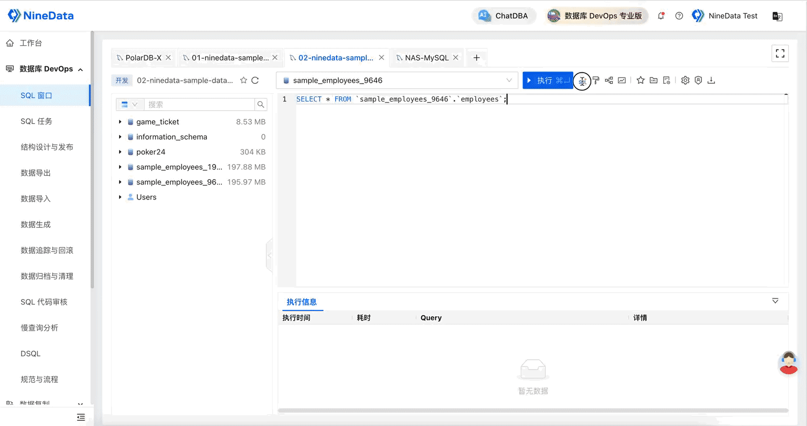Viewport: 807px width, 426px height.
Task: Click the download icon in SQL toolbar
Action: (711, 80)
